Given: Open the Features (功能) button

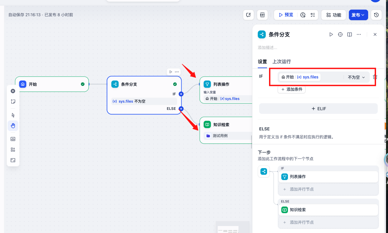Looking at the screenshot, I should (334, 15).
